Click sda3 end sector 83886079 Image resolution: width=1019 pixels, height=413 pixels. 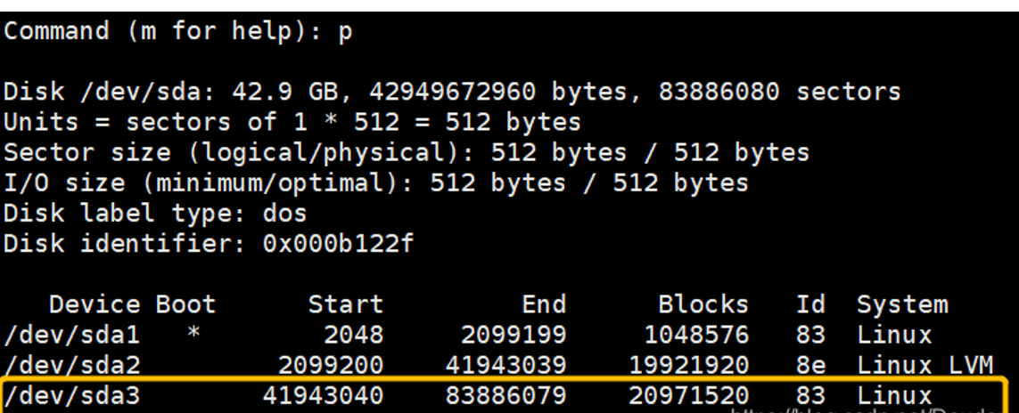coord(505,395)
